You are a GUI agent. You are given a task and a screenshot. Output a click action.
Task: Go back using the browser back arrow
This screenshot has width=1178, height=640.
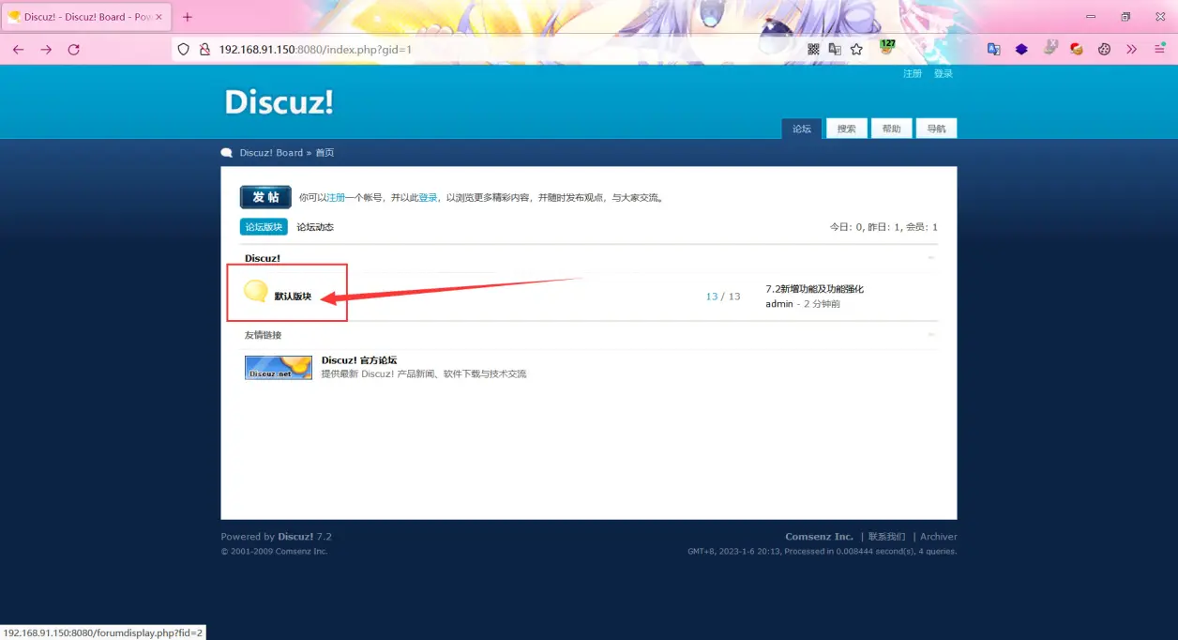[x=18, y=50]
